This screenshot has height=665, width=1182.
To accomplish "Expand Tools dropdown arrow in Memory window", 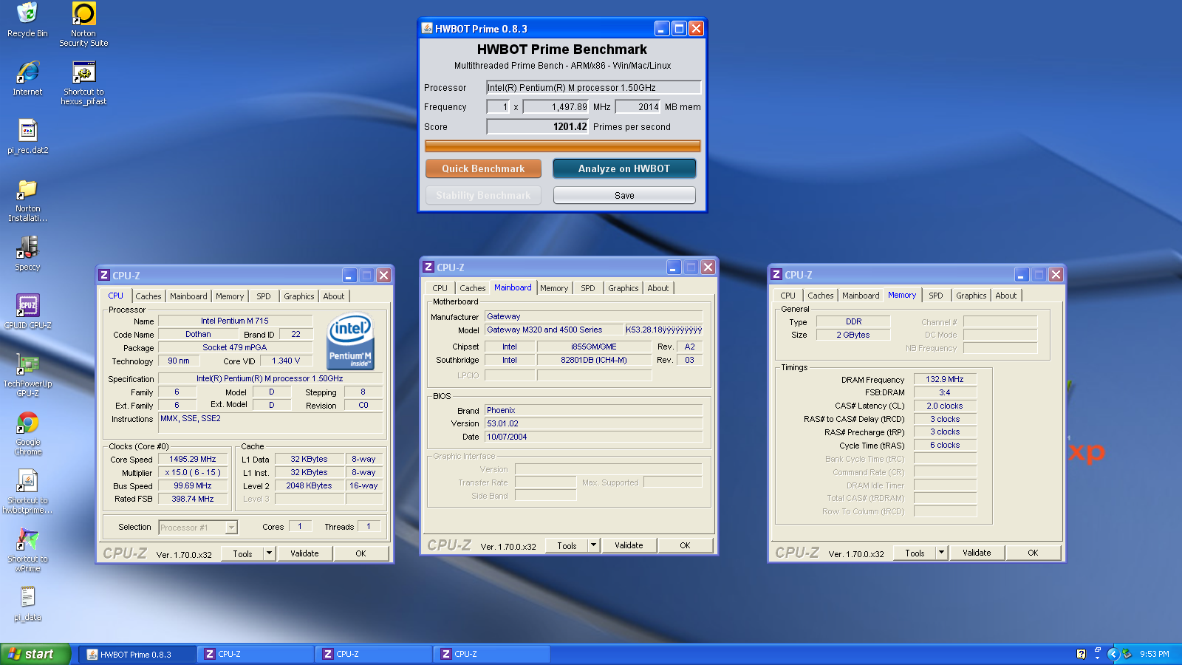I will (941, 552).
